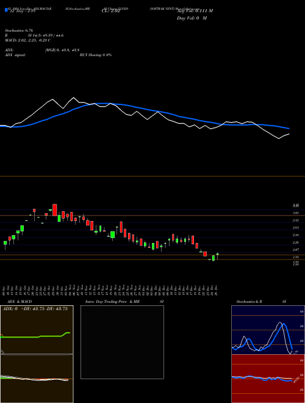Click the 'MACD: 2.02, 2.23, -0.23 C' line

point(27,40)
